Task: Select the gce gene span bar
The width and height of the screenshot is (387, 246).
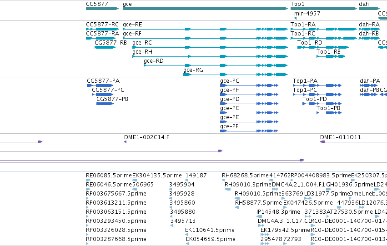Action: coord(205,9)
